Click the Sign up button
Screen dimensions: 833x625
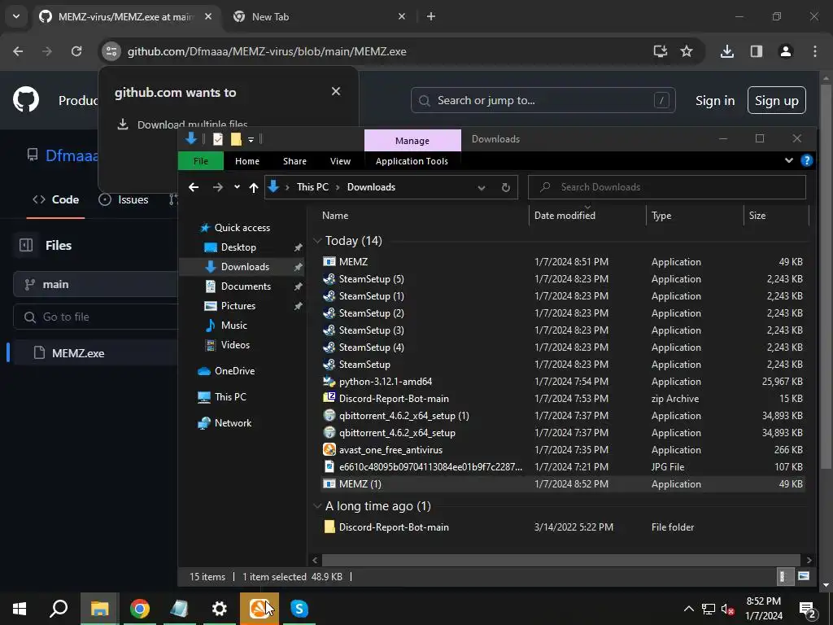pos(777,100)
